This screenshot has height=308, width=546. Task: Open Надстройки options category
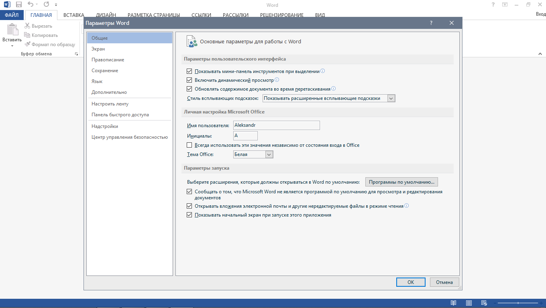(130, 126)
